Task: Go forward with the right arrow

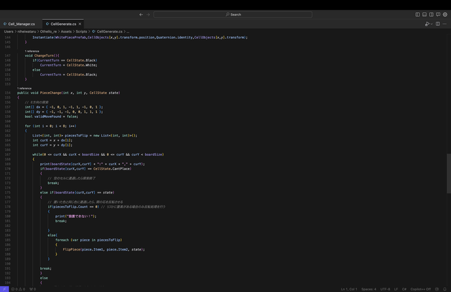Action: tap(148, 14)
